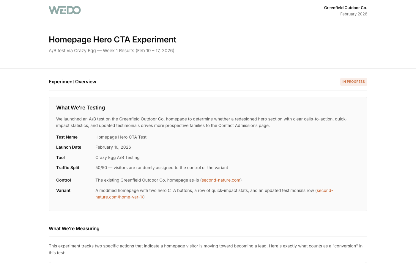
Task: Click the Variant row label
Action: (63, 190)
